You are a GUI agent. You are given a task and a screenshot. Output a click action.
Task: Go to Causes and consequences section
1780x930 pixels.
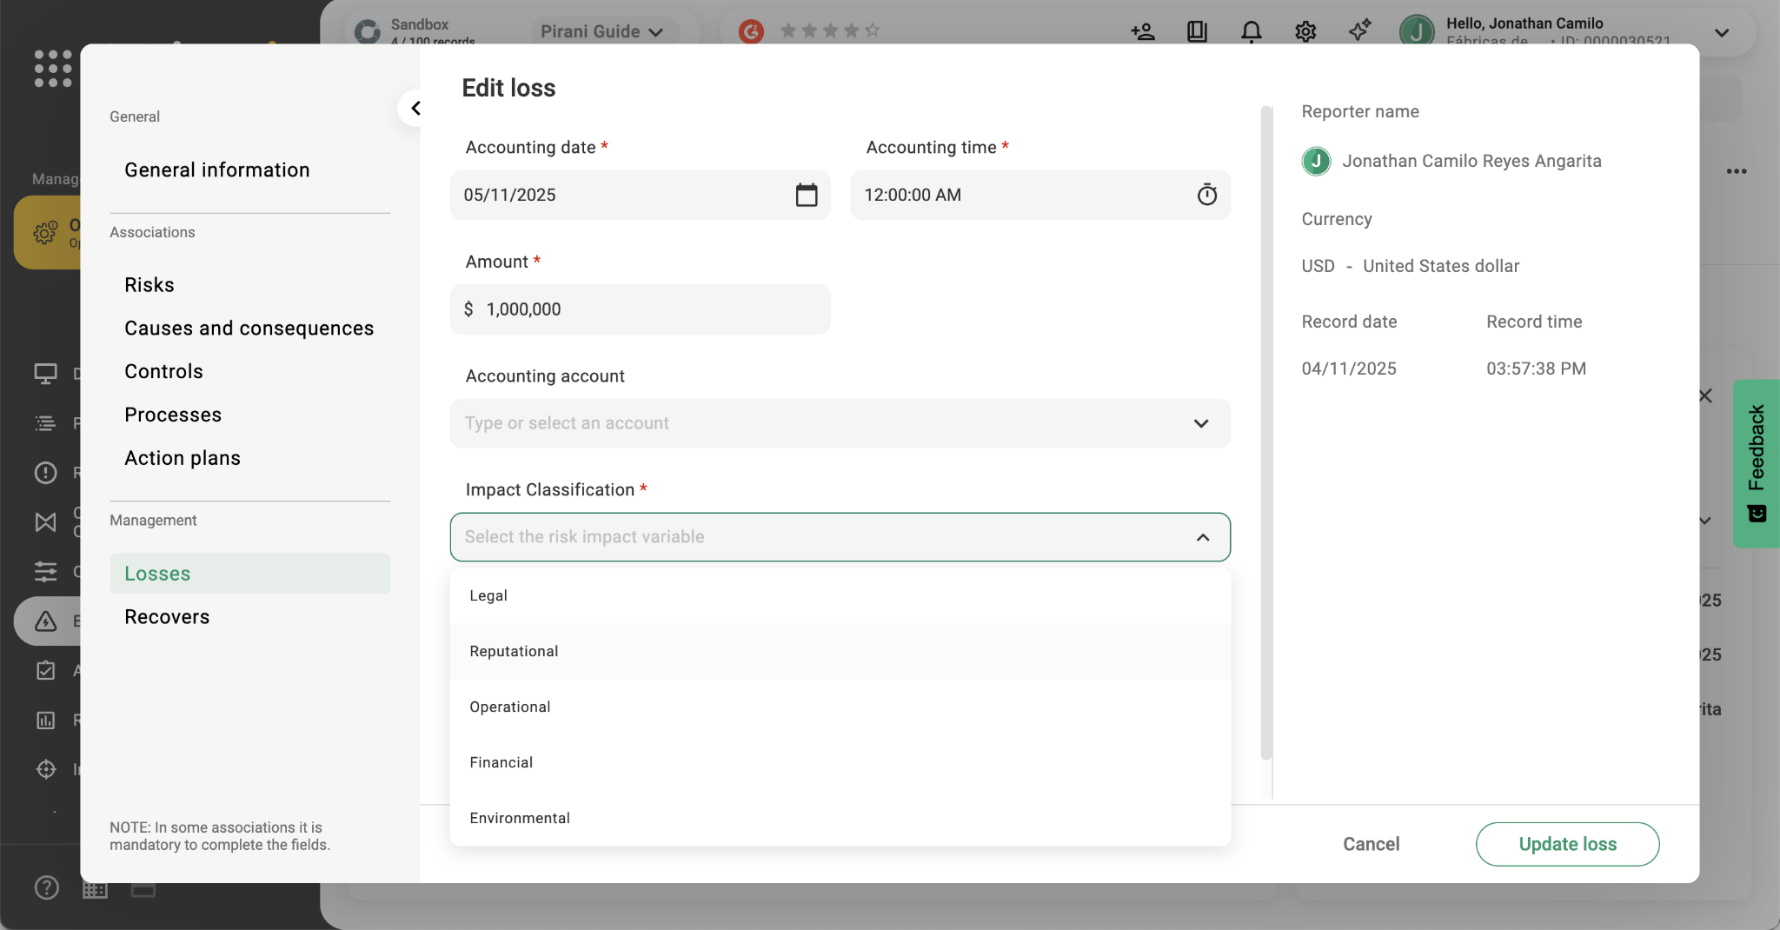click(249, 329)
